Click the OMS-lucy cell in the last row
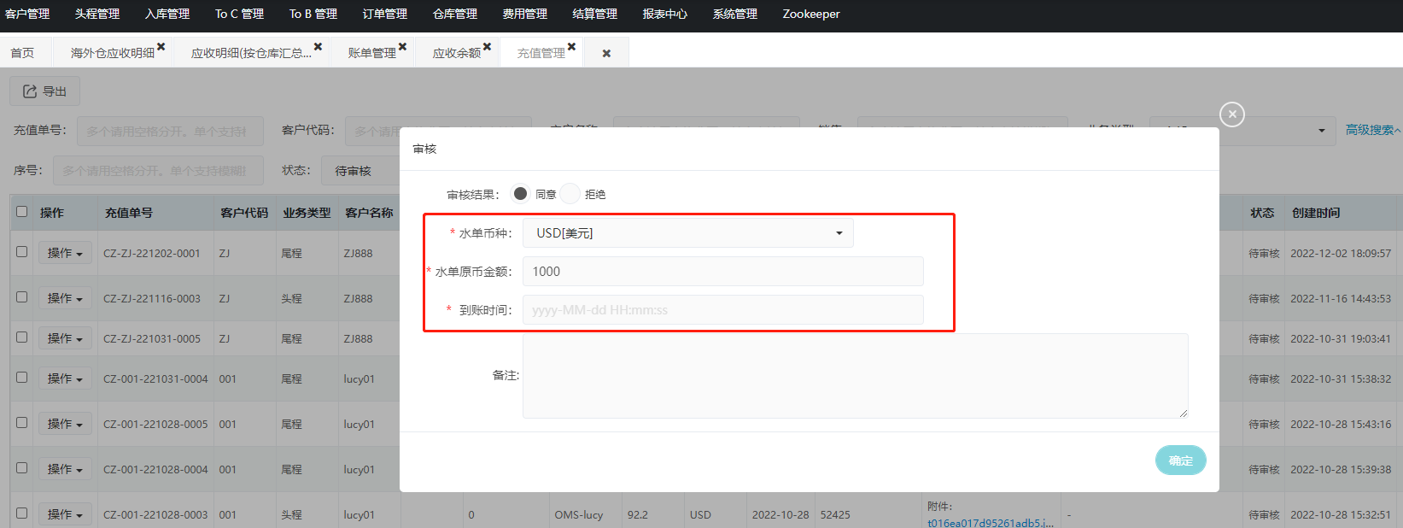This screenshot has width=1403, height=528. click(x=579, y=515)
